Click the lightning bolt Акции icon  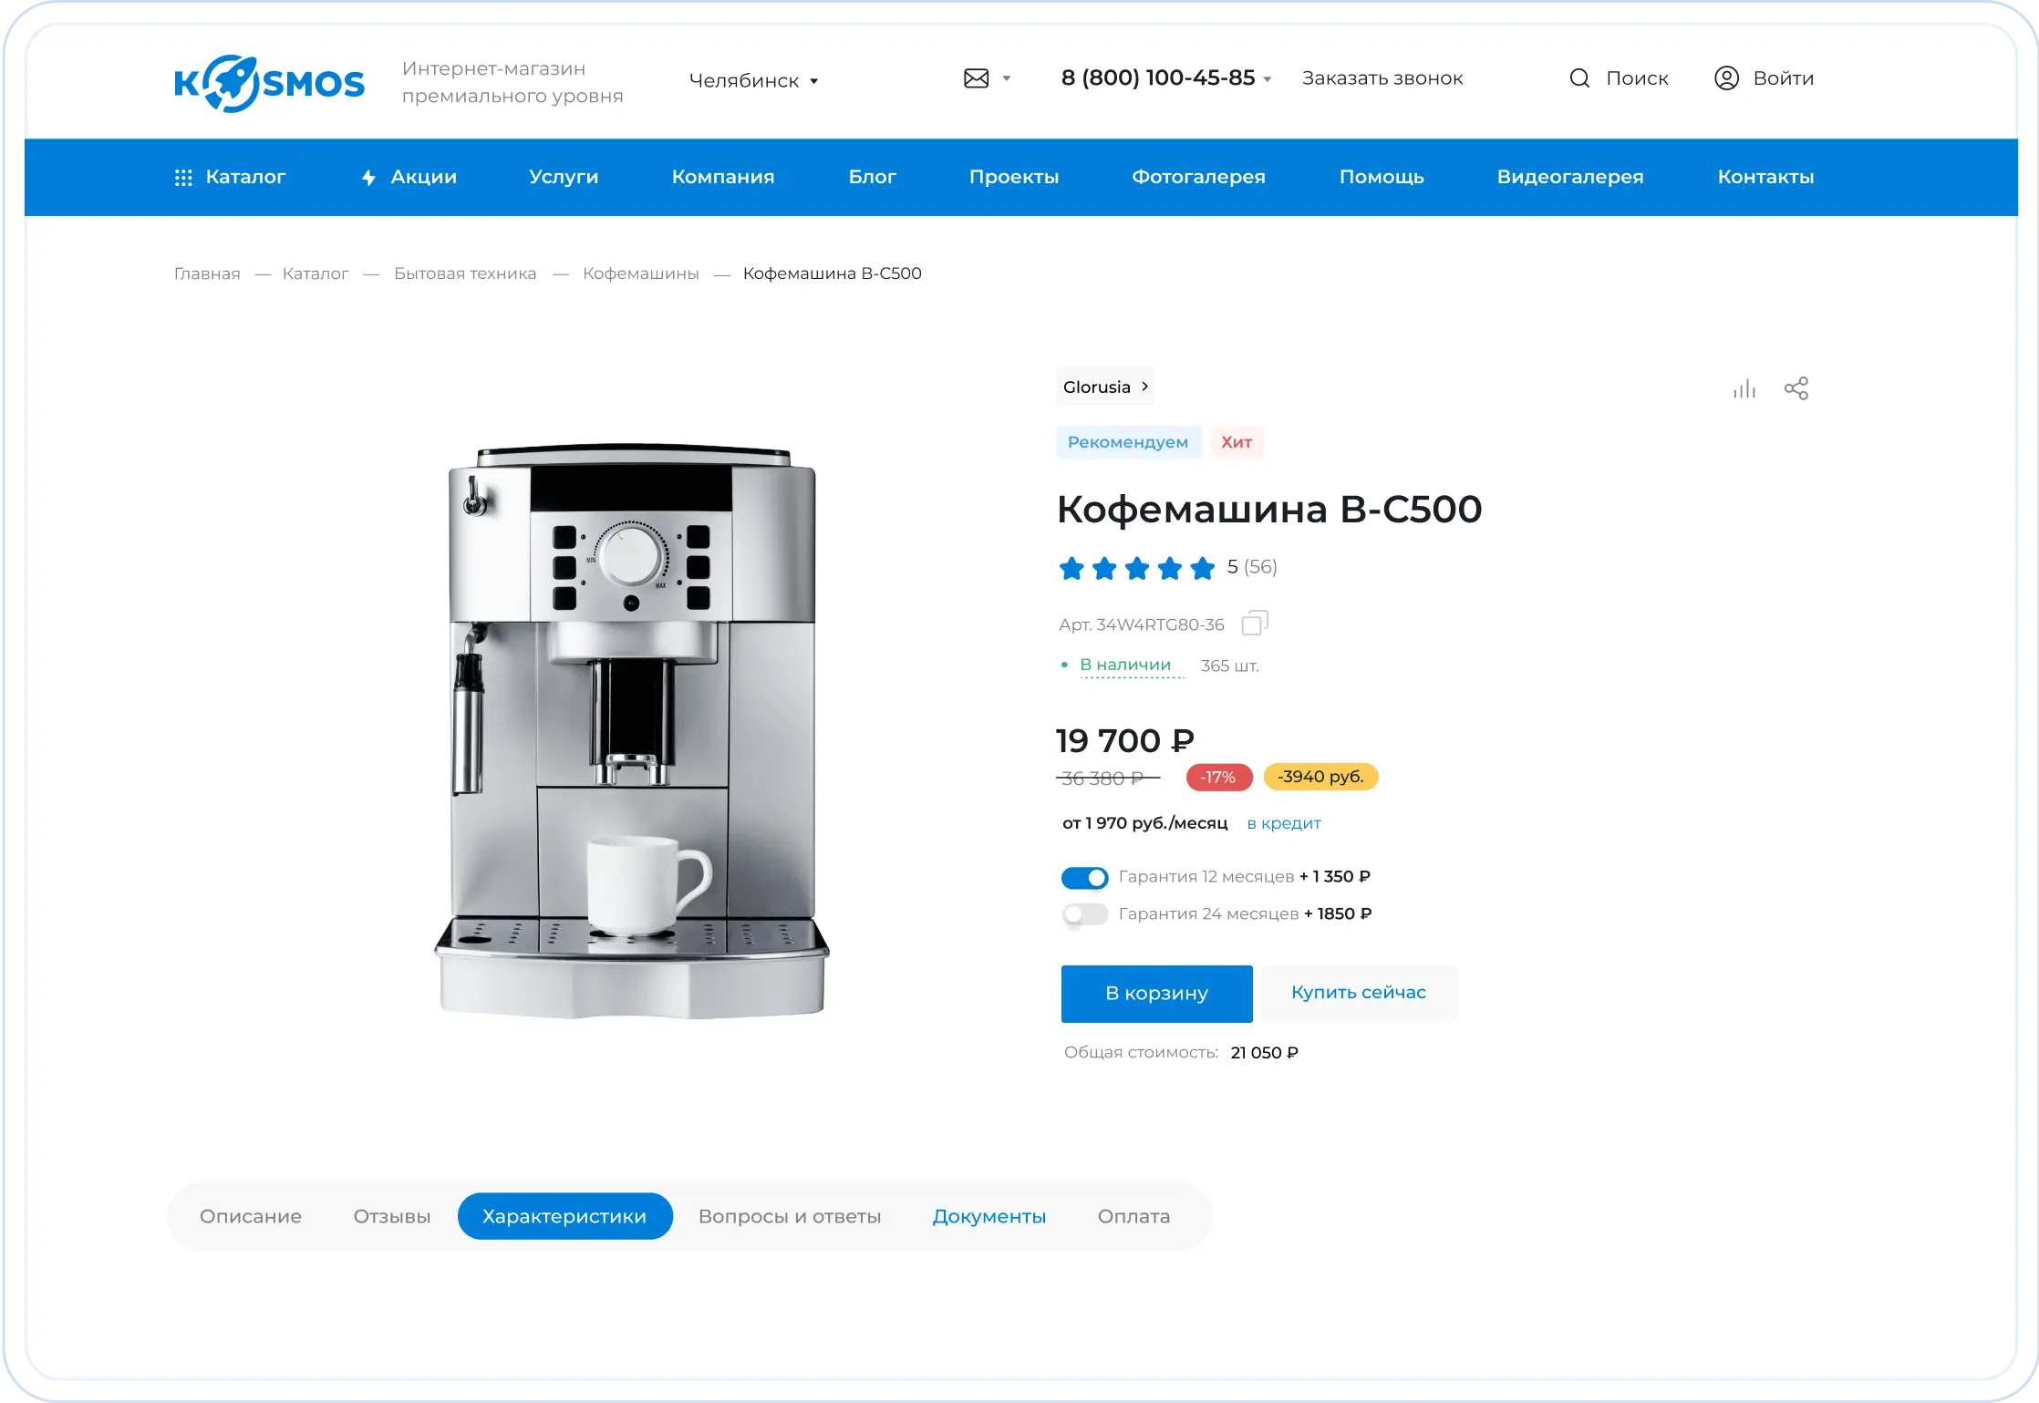point(368,178)
